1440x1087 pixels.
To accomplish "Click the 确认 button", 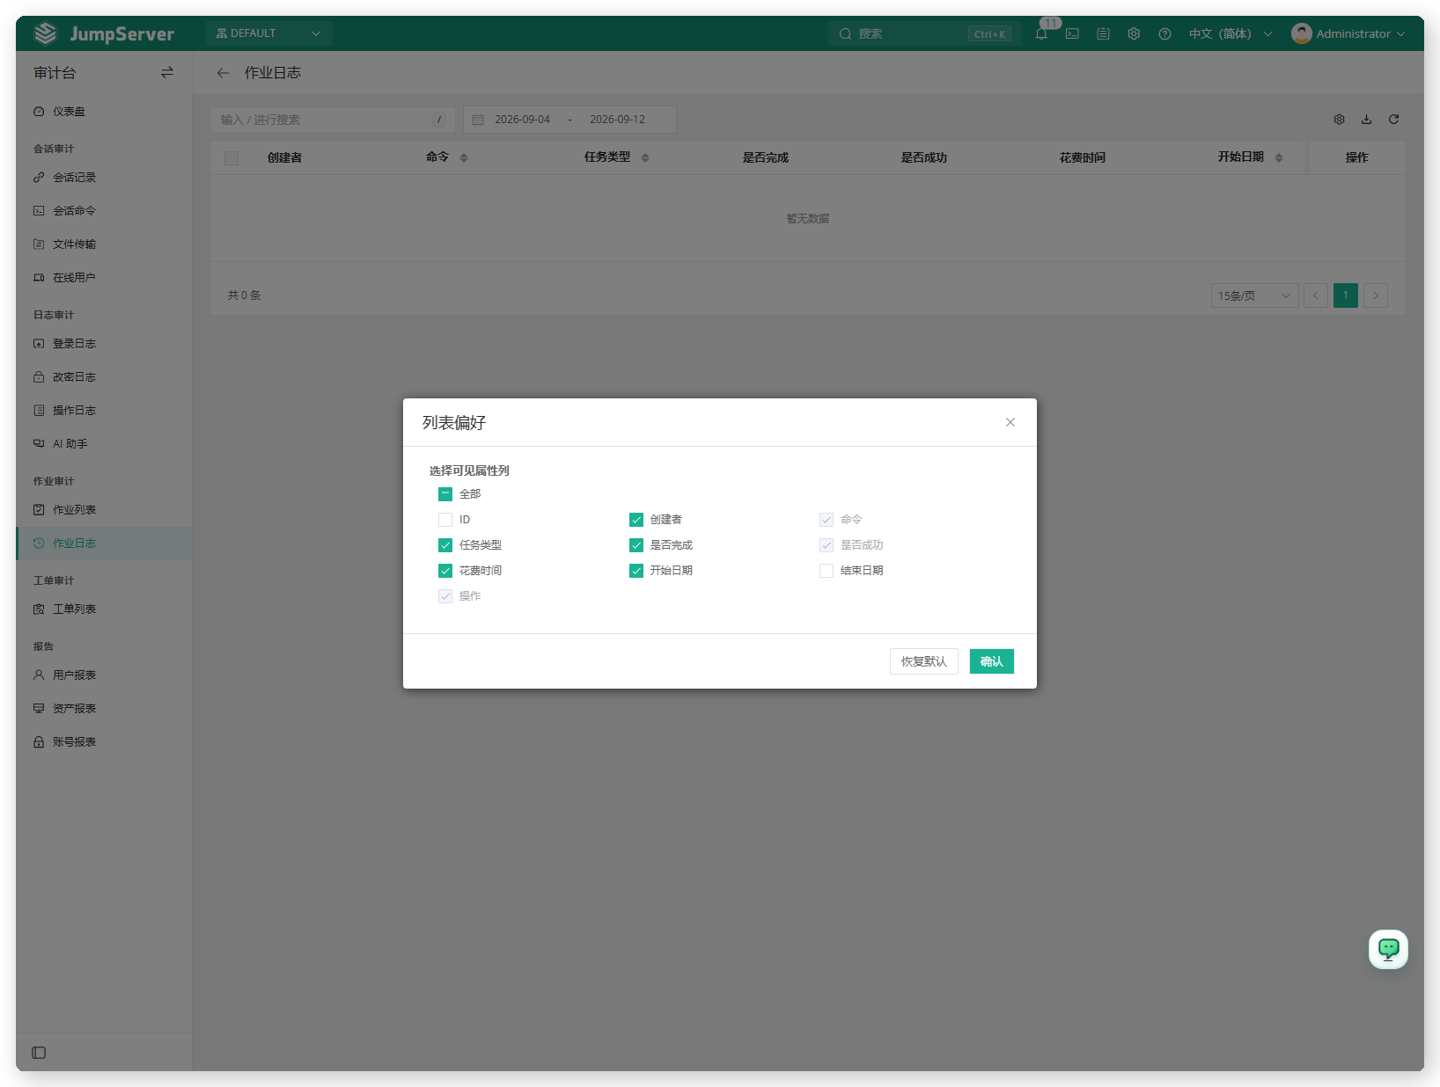I will tap(992, 661).
